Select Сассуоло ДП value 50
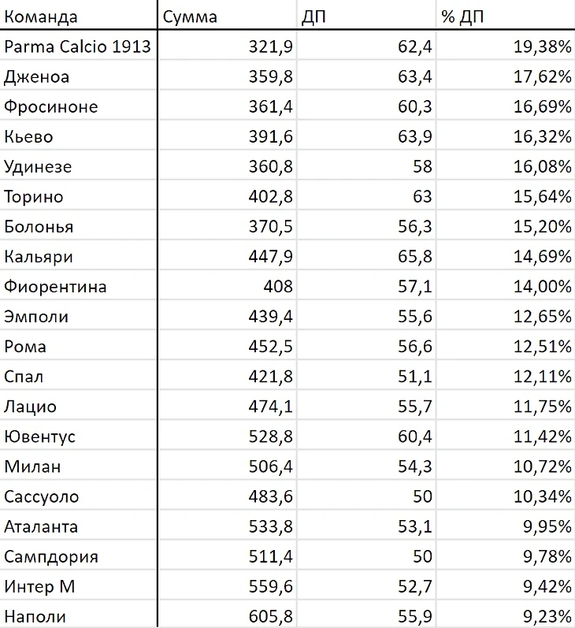Screen dimensions: 575x628 (x=366, y=496)
